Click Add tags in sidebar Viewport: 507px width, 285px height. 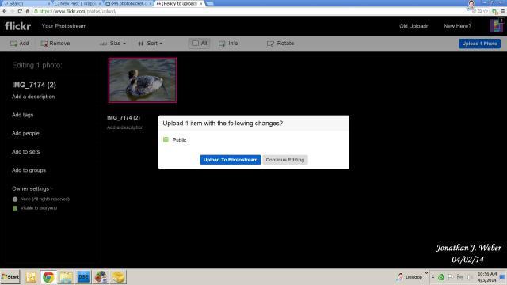coord(23,115)
